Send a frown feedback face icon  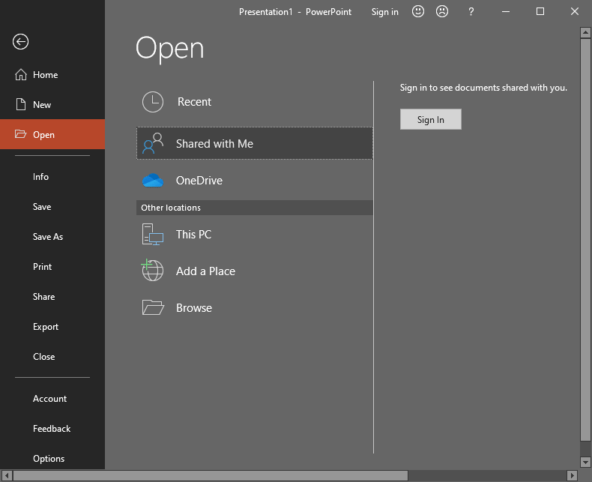coord(442,11)
